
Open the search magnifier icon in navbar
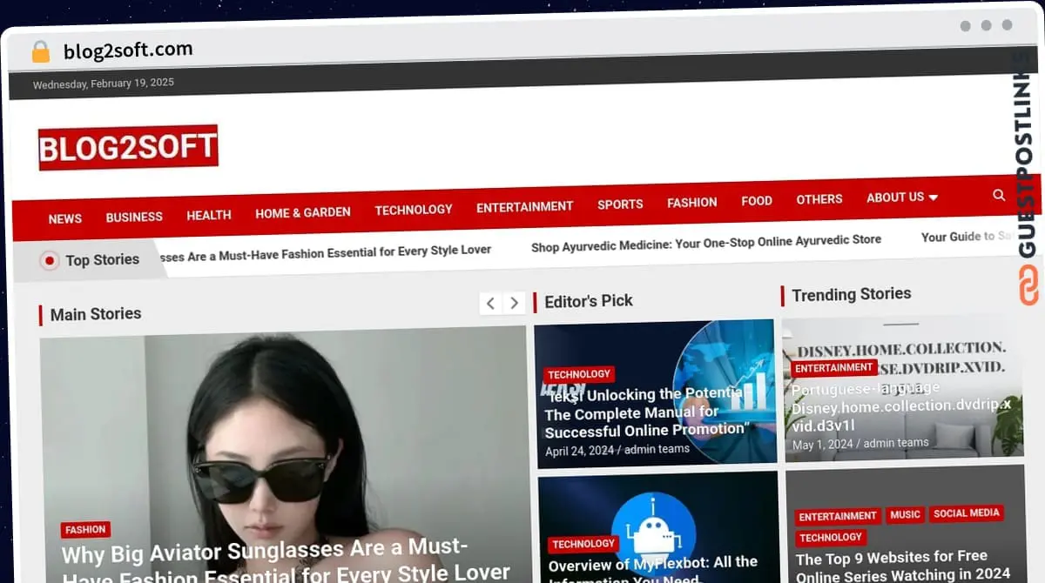[x=999, y=195]
